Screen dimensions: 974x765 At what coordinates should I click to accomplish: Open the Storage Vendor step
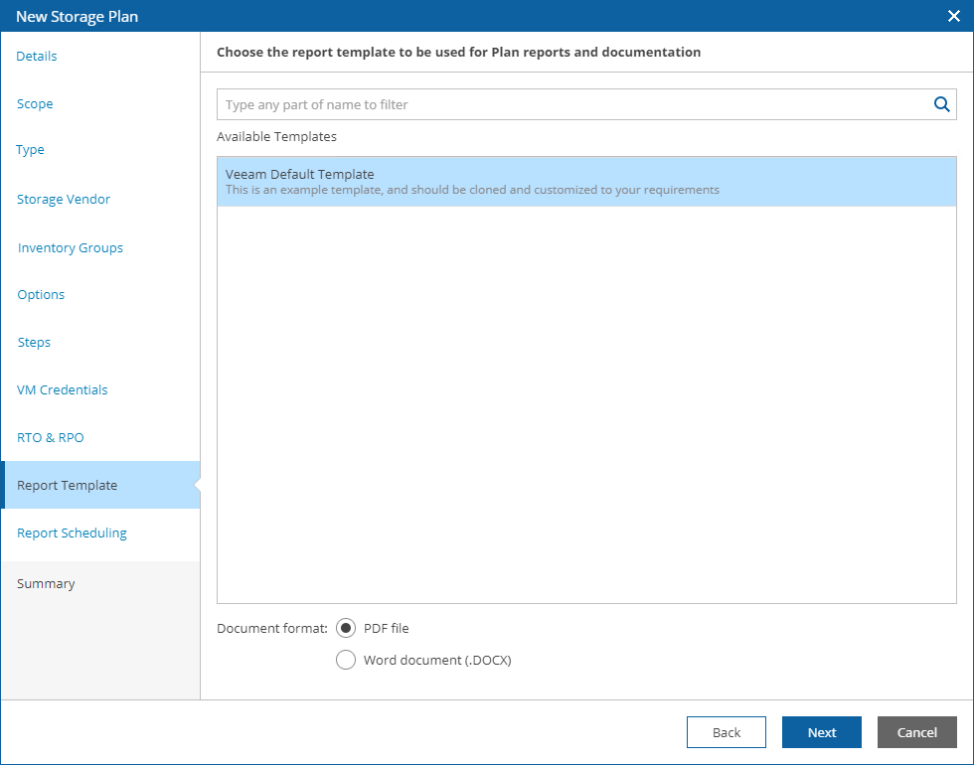64,199
